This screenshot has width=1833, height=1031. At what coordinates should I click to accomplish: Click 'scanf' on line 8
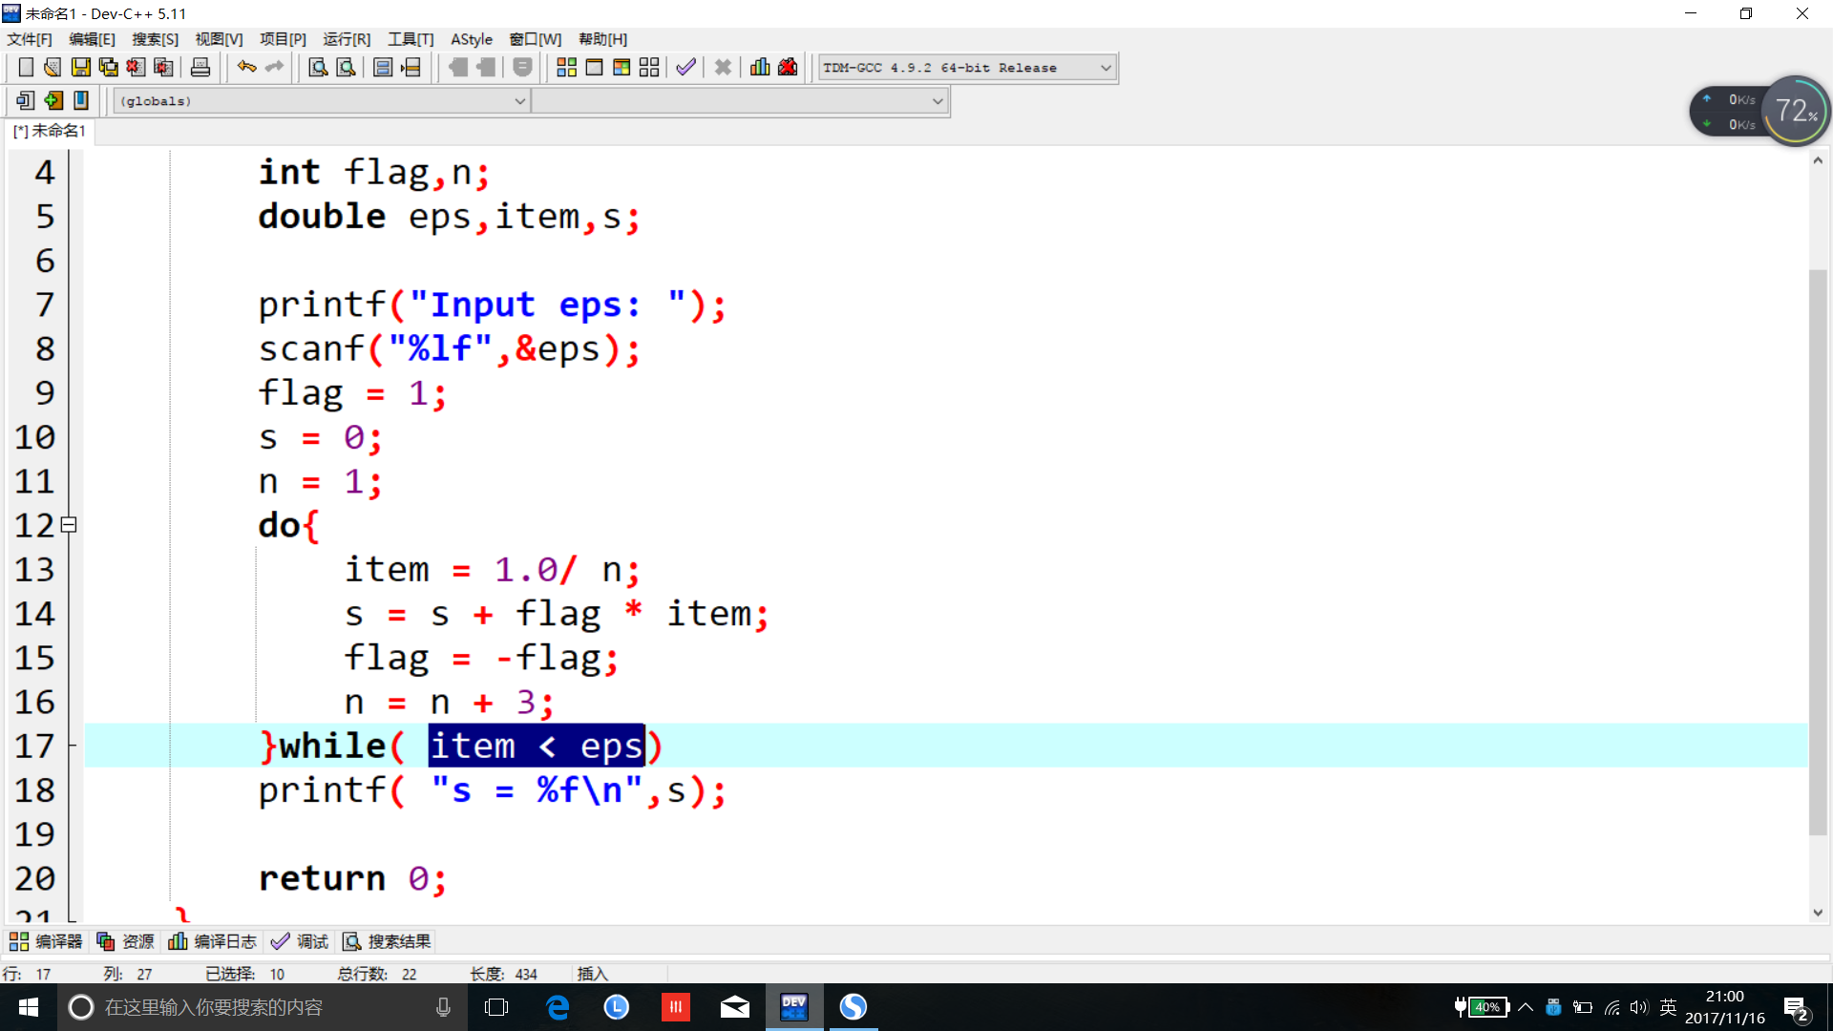(x=311, y=349)
